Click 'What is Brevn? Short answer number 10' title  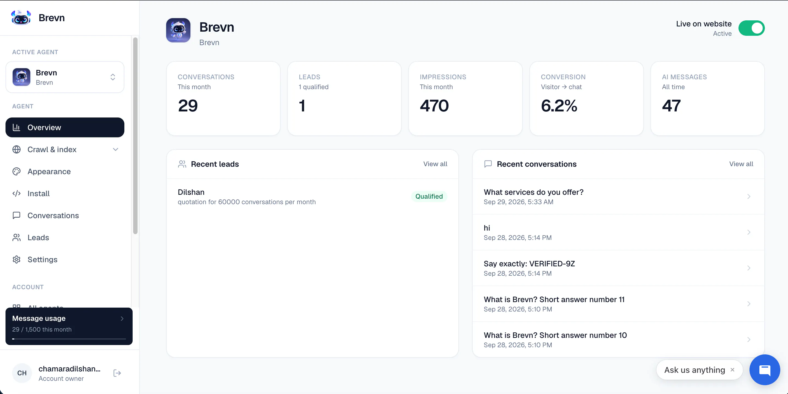coord(555,335)
